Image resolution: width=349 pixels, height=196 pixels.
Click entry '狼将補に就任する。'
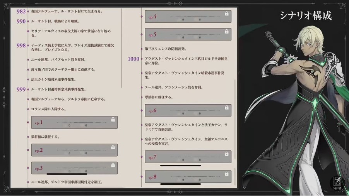(45, 137)
